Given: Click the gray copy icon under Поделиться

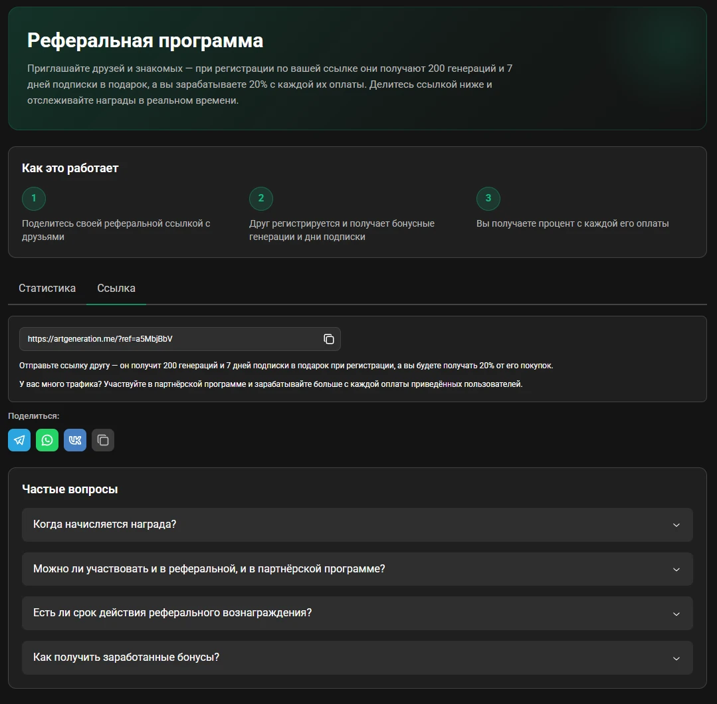Looking at the screenshot, I should [103, 440].
